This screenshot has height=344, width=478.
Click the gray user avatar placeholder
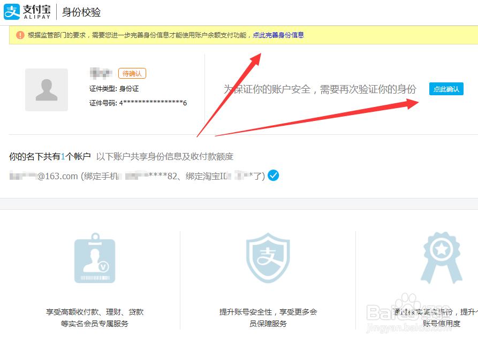click(x=47, y=89)
